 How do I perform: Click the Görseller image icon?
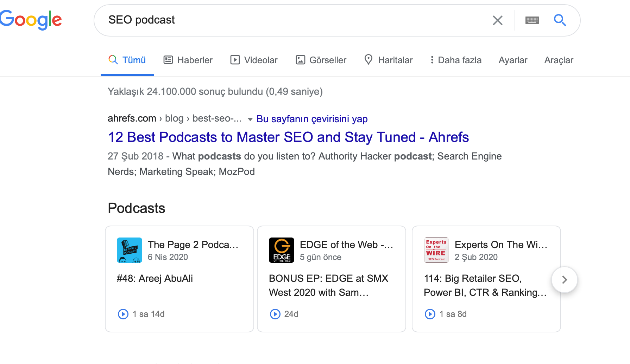pos(300,60)
